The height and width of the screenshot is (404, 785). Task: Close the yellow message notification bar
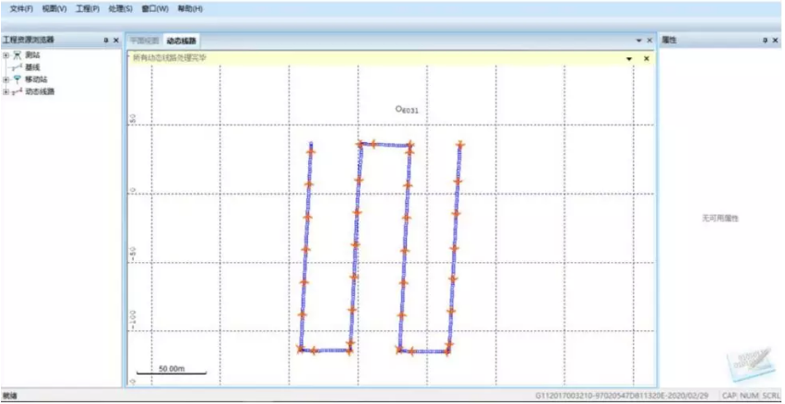647,58
